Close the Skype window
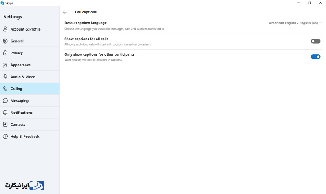This screenshot has height=194, width=326. tap(320, 3)
